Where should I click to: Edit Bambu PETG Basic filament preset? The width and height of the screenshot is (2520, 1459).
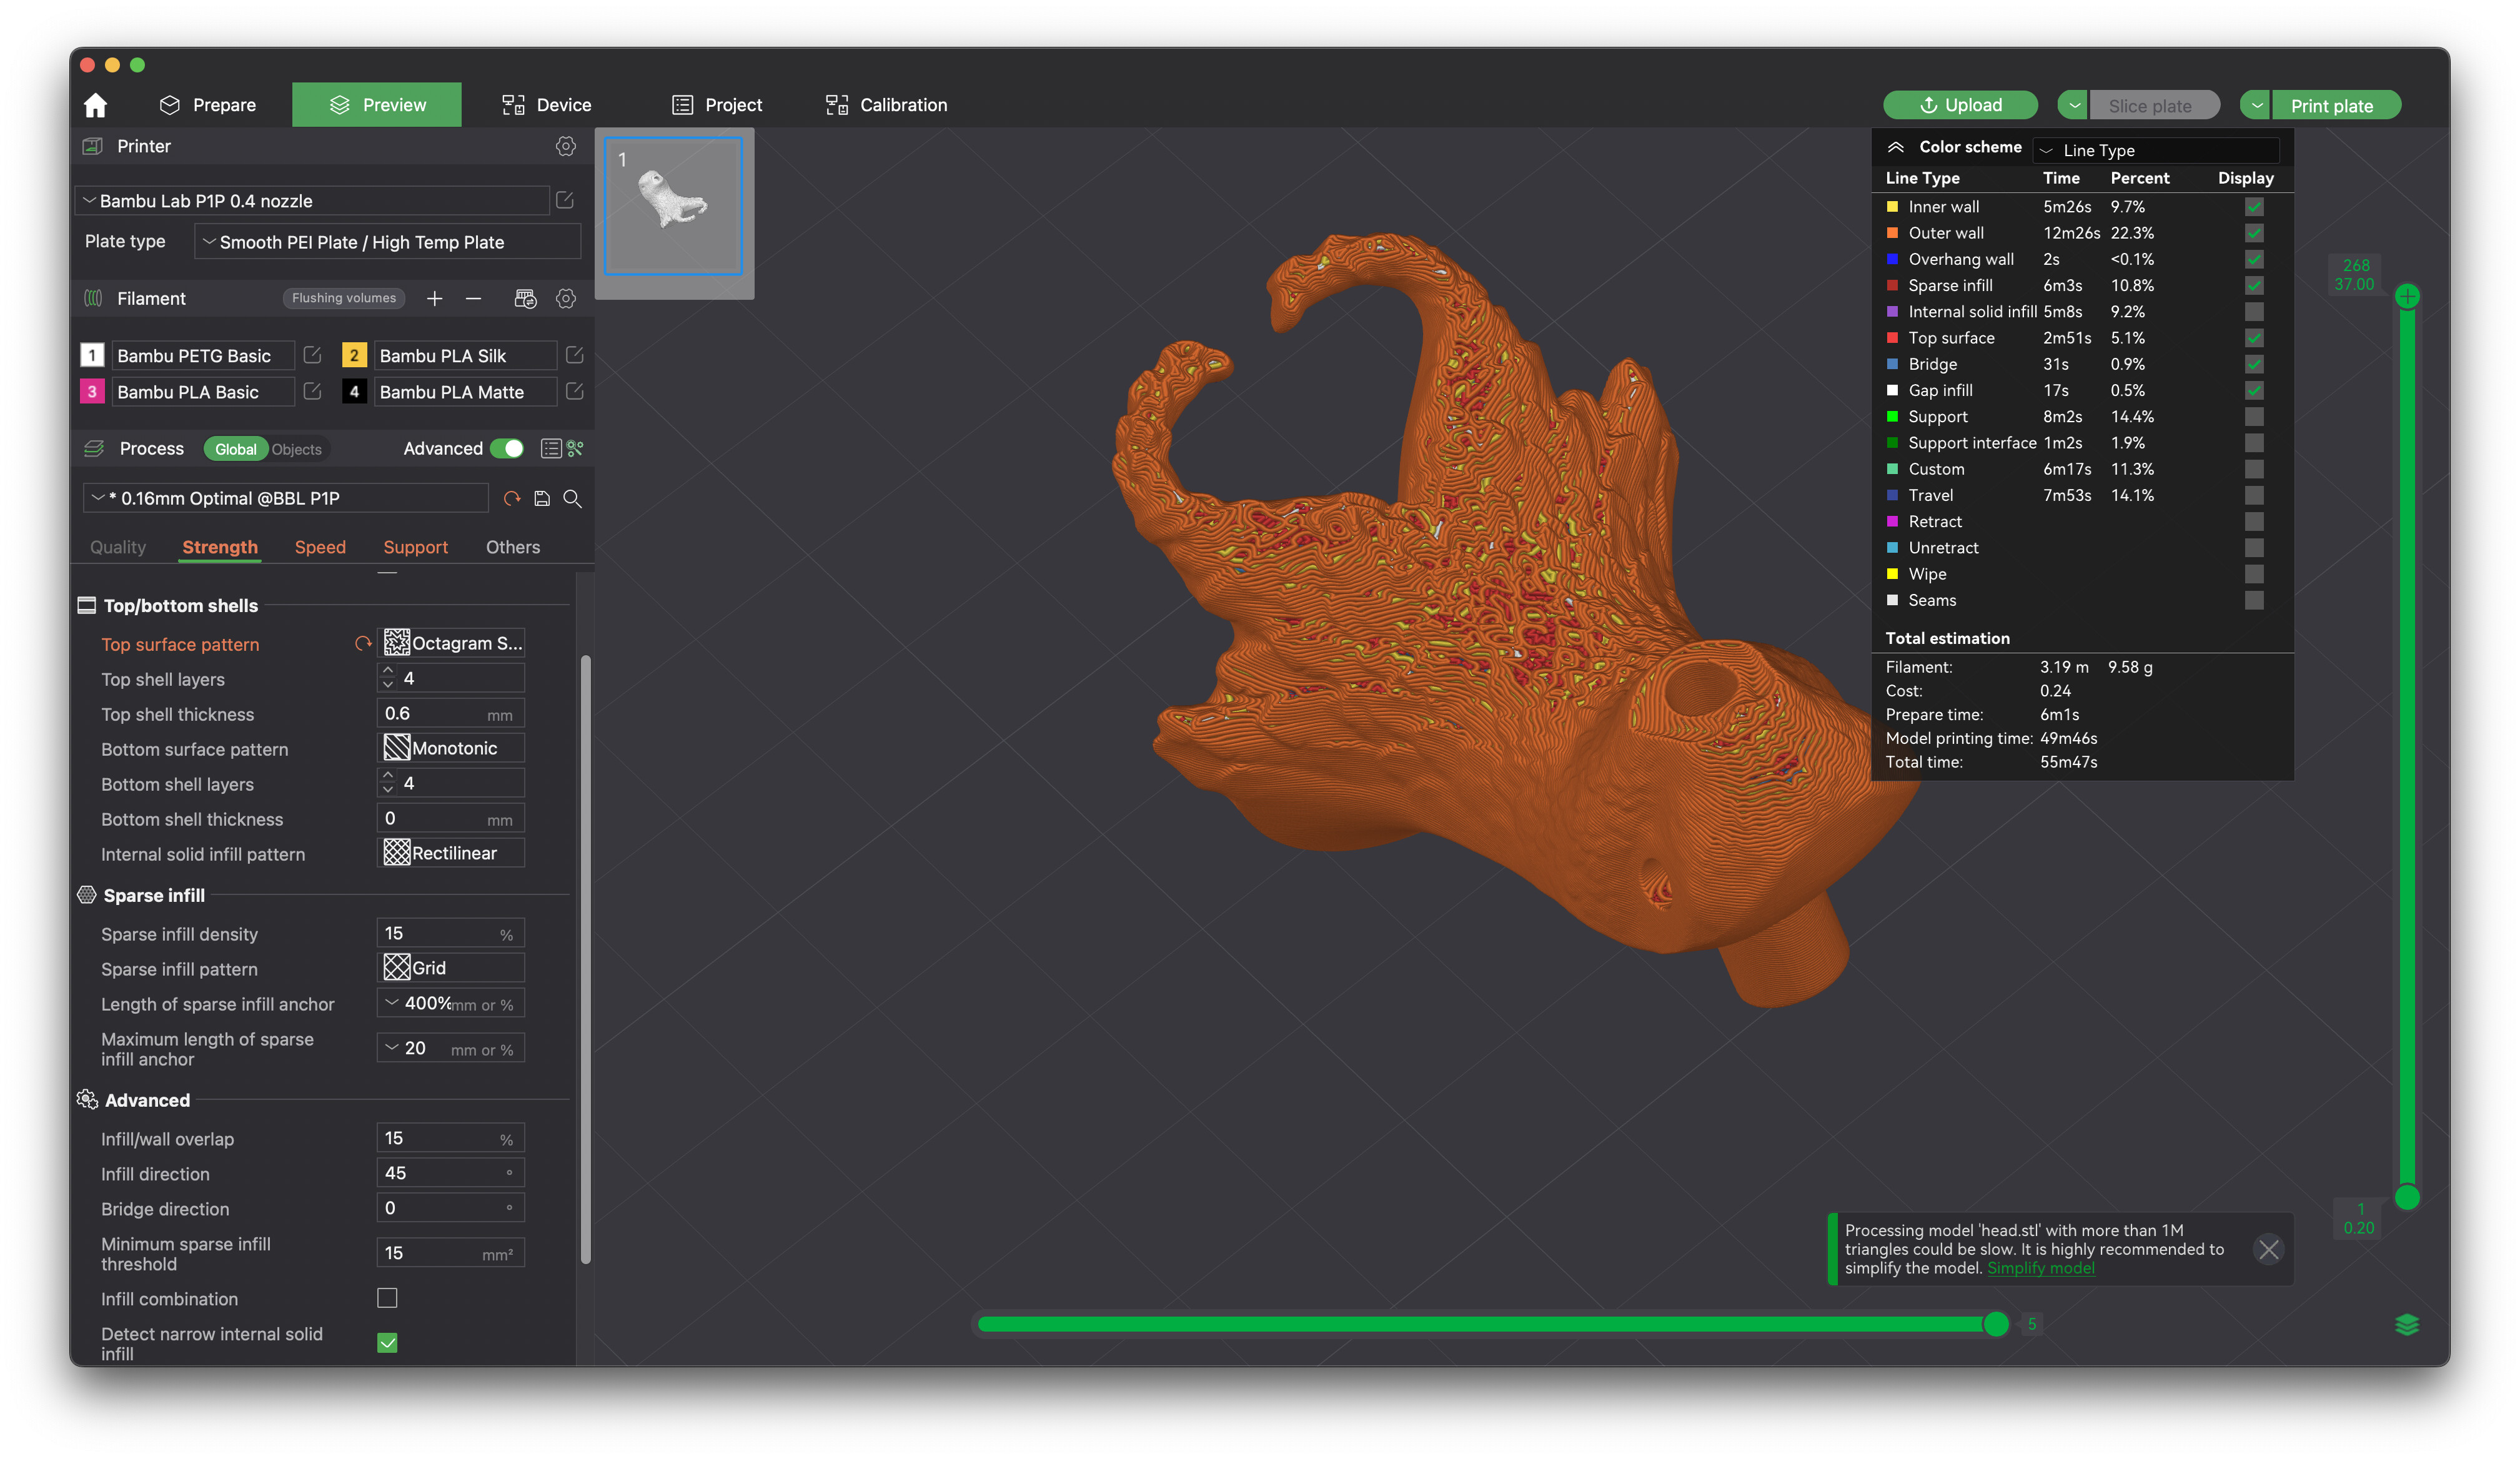click(x=312, y=355)
